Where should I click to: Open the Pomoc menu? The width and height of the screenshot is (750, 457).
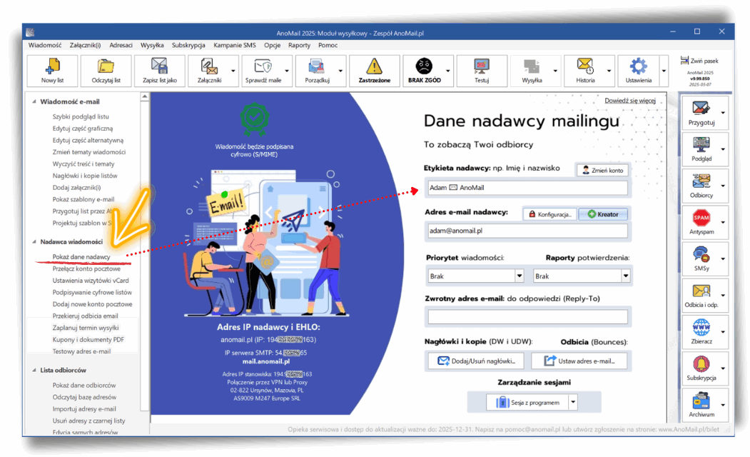pyautogui.click(x=328, y=45)
